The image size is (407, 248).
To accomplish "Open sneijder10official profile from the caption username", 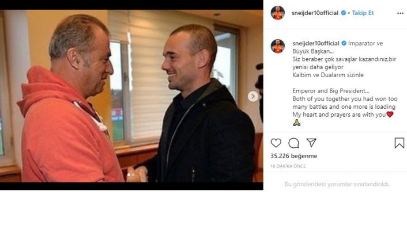I will coord(316,43).
